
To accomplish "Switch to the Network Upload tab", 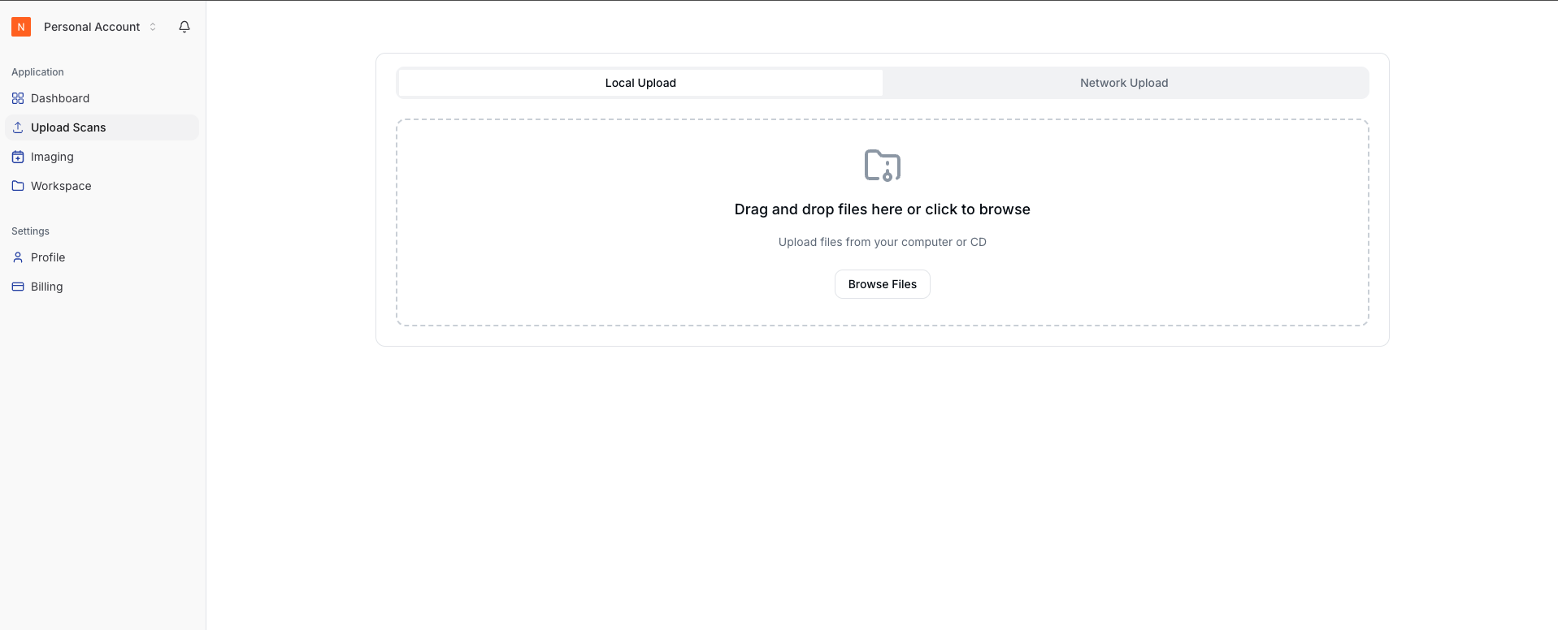I will (1123, 83).
